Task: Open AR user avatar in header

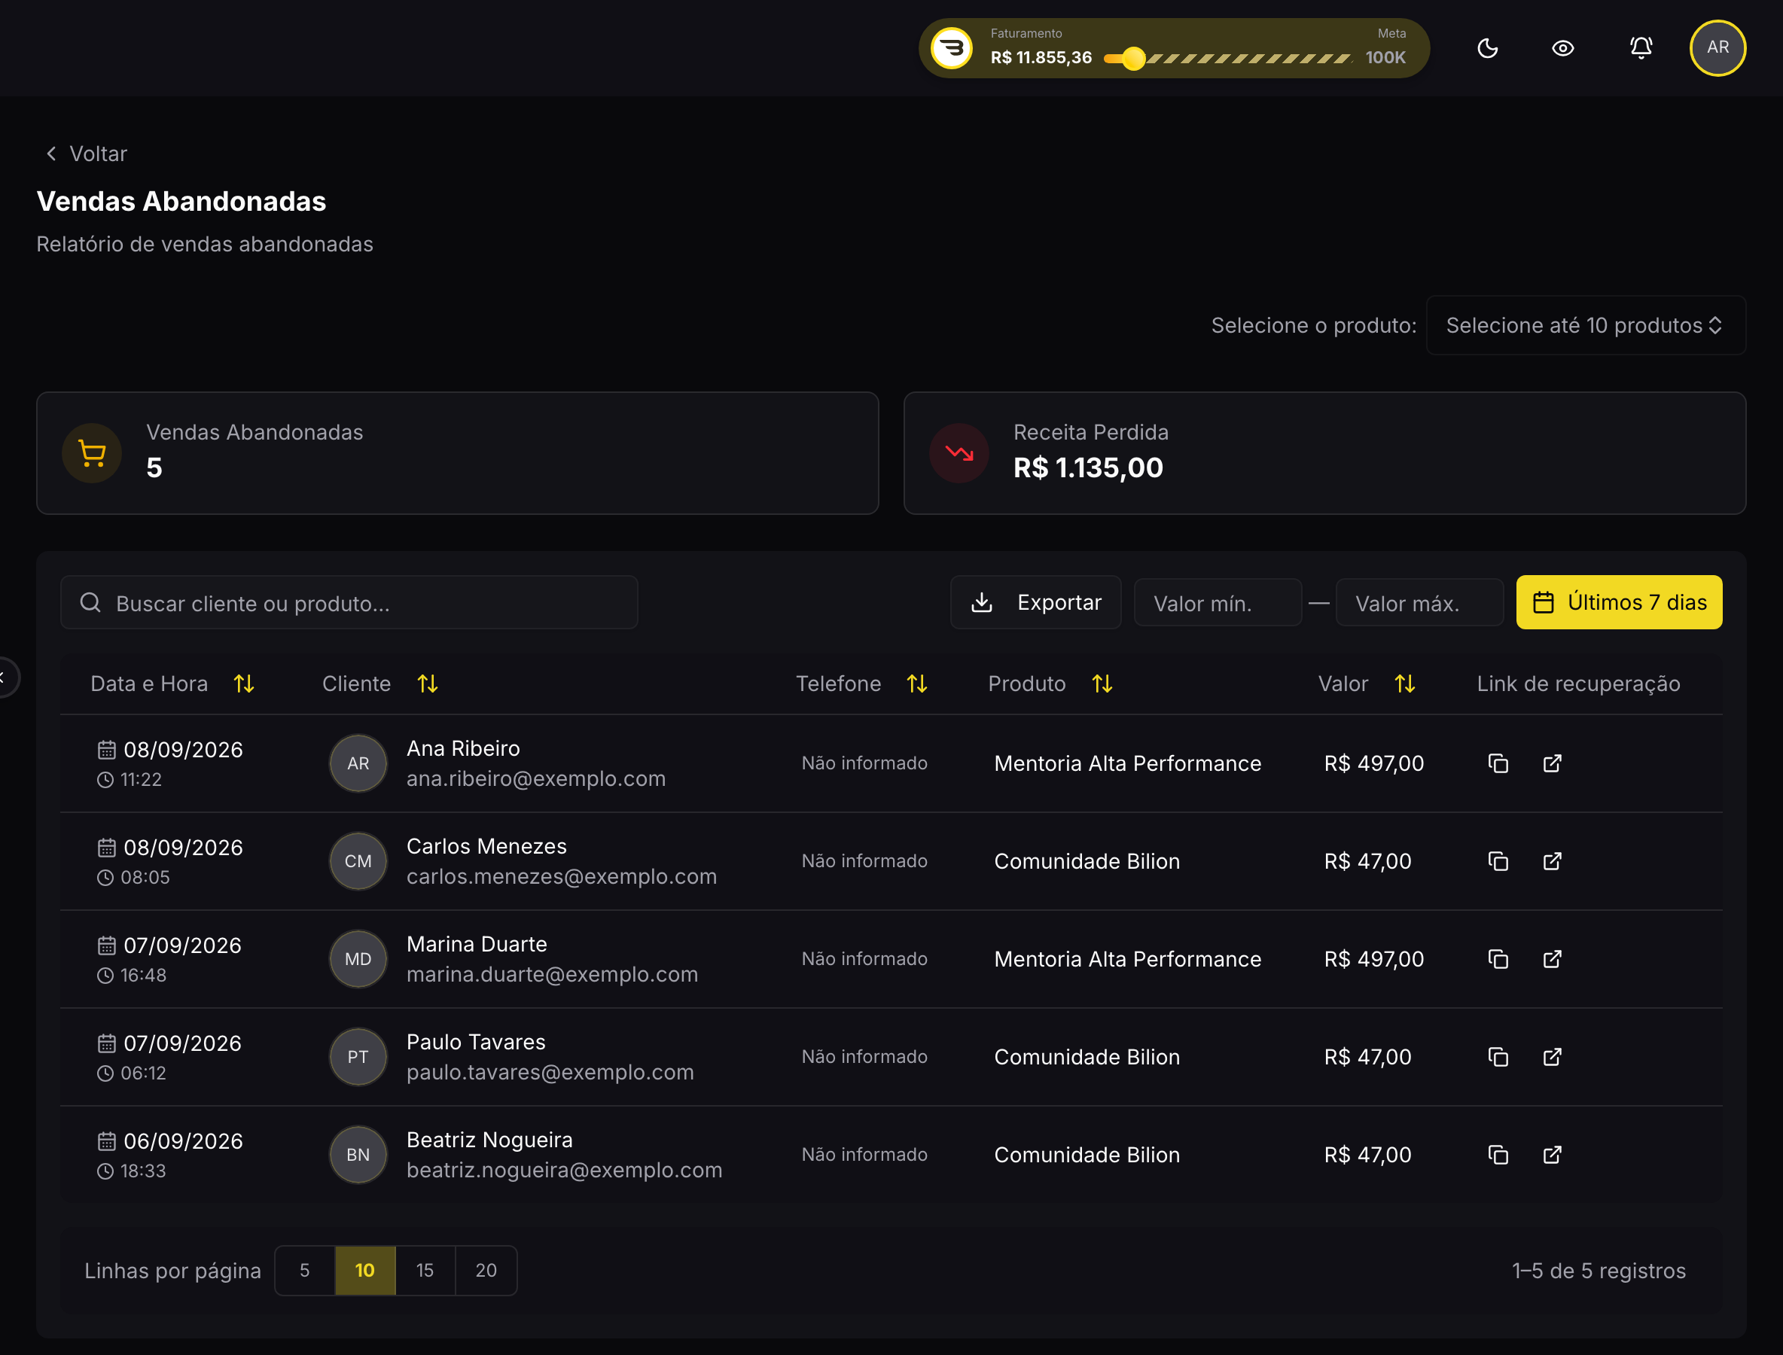Action: (x=1717, y=47)
